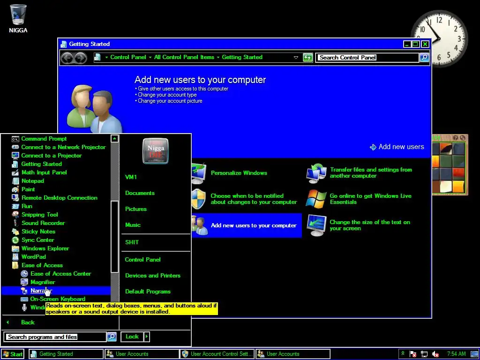Click the Control Panel search magnifier button

424,57
